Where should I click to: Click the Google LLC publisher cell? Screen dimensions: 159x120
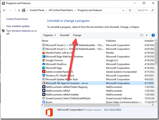point(112,60)
